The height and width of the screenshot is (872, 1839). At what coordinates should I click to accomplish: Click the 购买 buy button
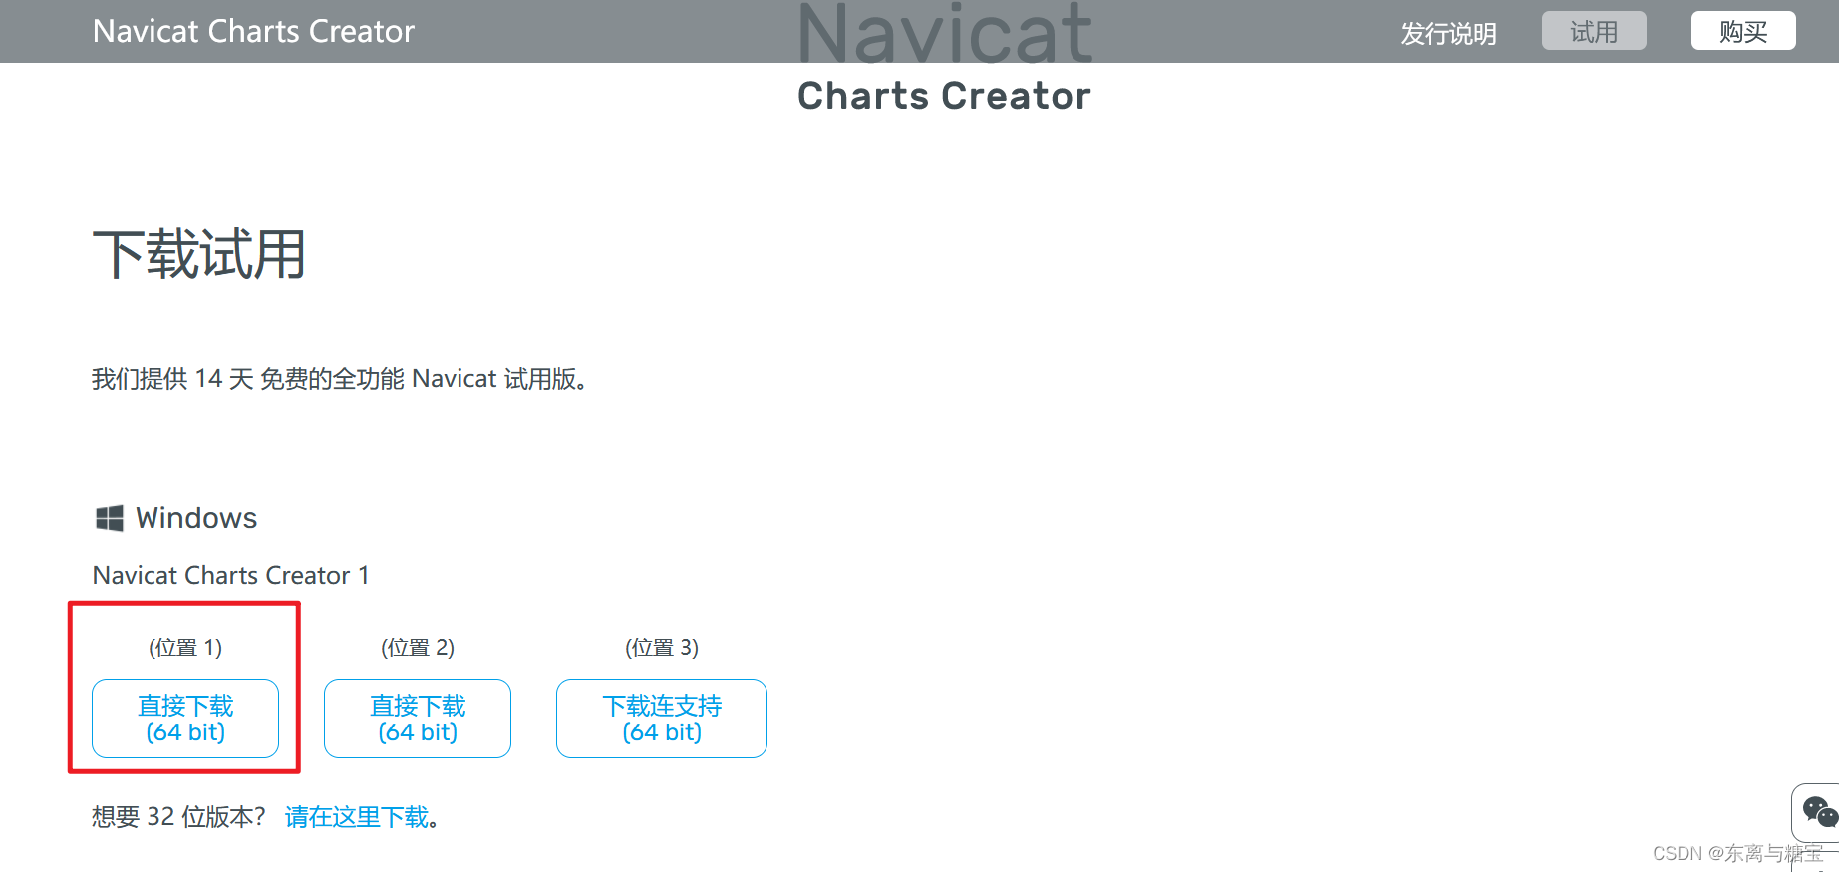pos(1743,31)
